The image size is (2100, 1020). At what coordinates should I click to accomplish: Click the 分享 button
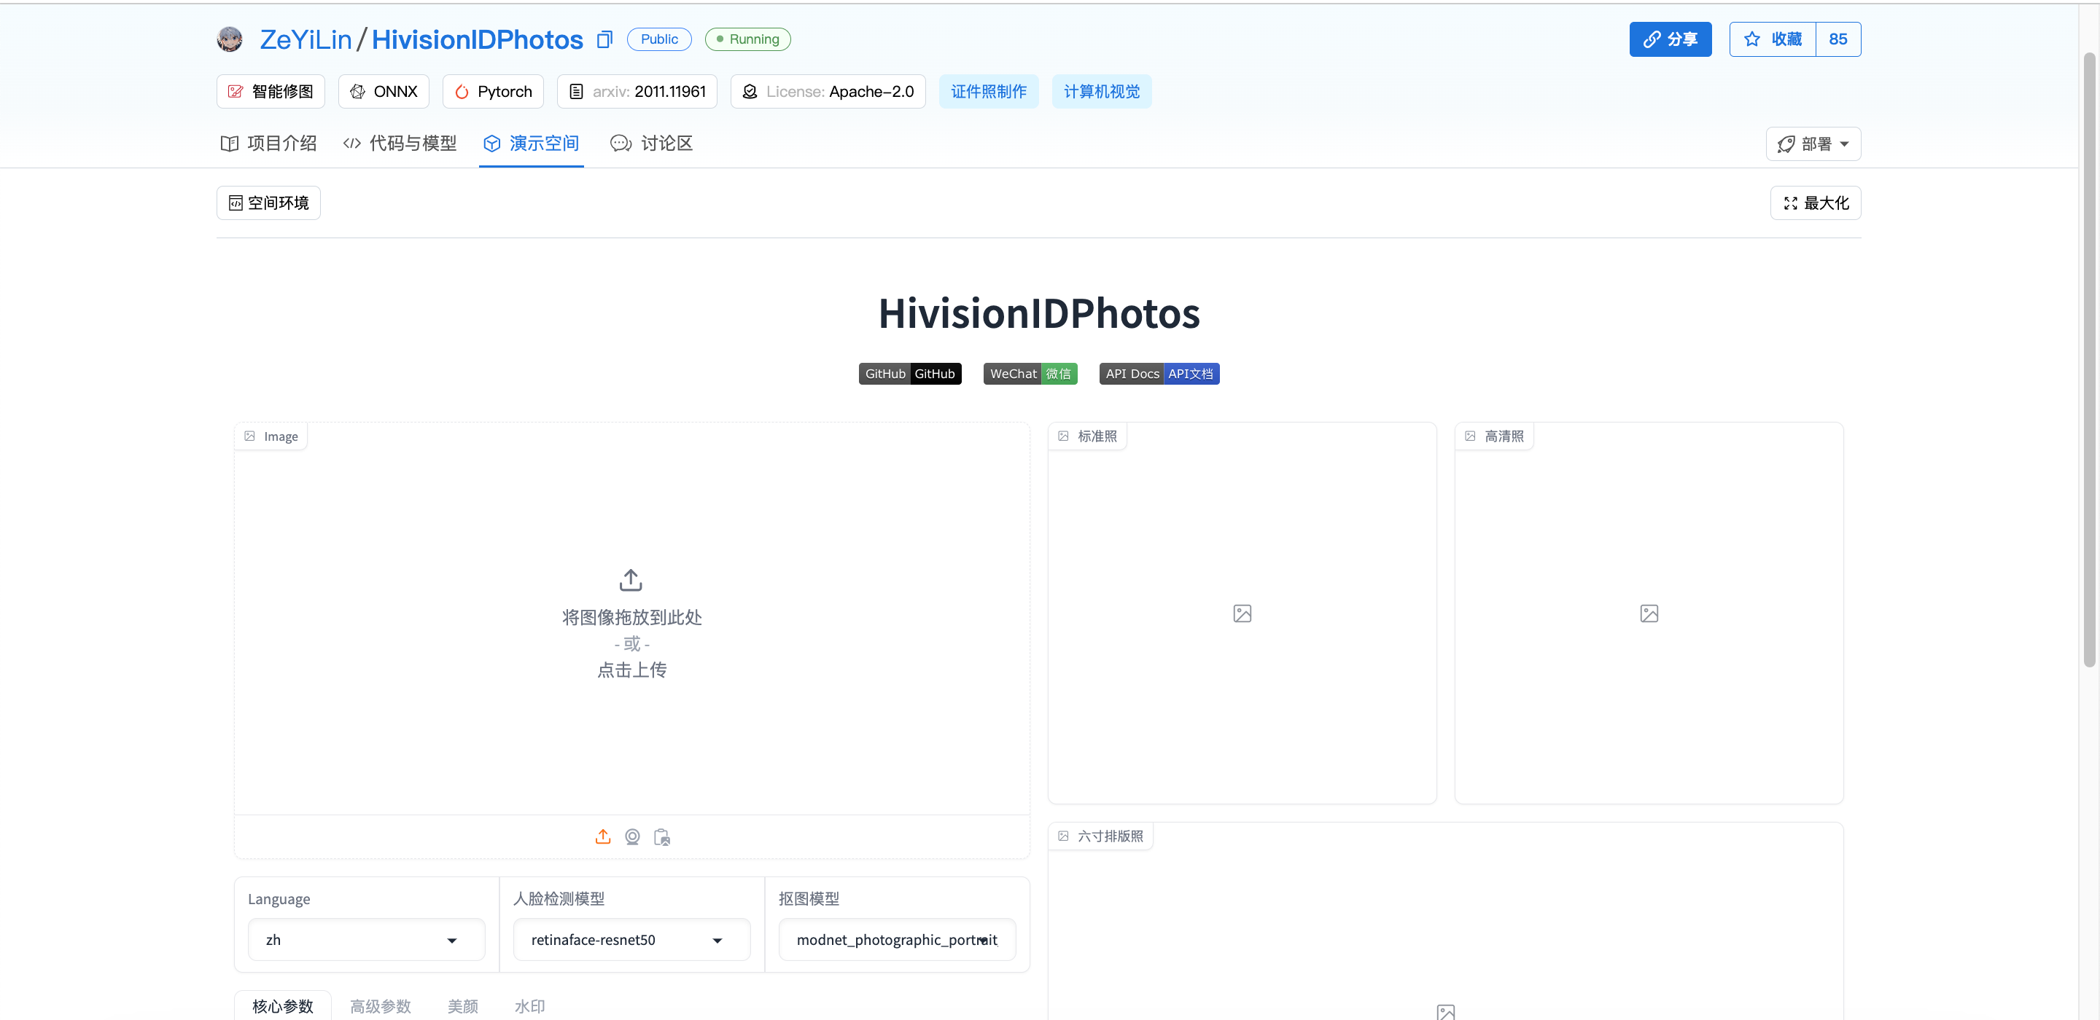(x=1670, y=39)
